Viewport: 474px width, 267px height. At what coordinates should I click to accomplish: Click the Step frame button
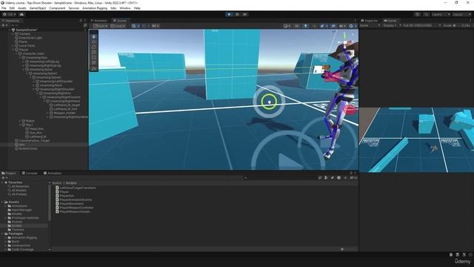pyautogui.click(x=245, y=14)
